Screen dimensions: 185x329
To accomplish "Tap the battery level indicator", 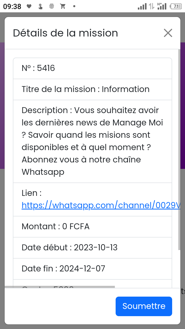I will click(x=176, y=6).
